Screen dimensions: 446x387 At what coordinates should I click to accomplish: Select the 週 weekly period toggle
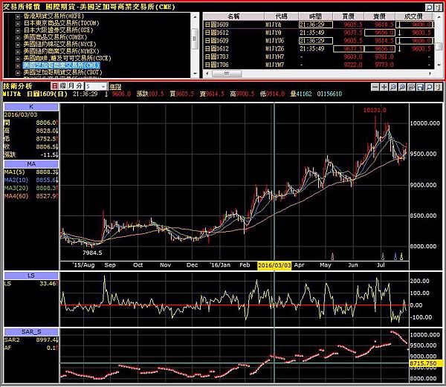point(62,86)
